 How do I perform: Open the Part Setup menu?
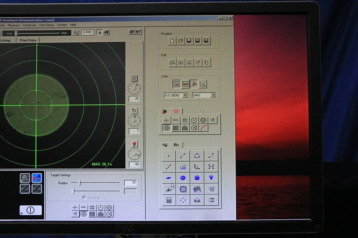[x=47, y=25]
